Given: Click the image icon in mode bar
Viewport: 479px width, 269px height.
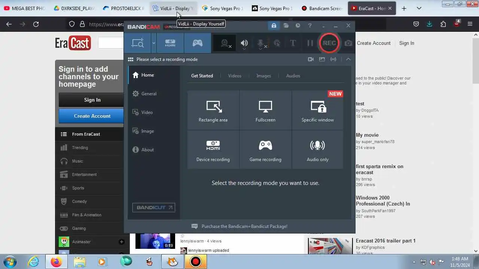Looking at the screenshot, I should (322, 59).
